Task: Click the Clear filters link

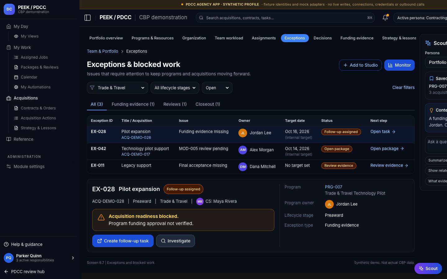Action: click(x=403, y=88)
